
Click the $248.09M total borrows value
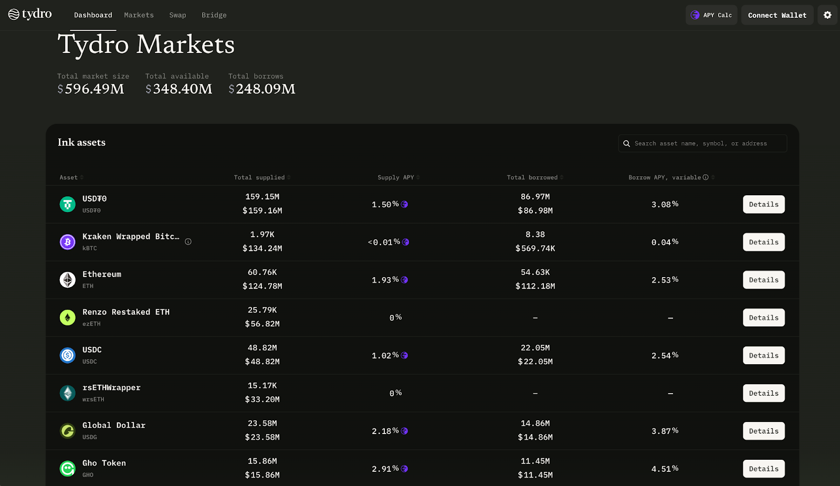point(262,89)
